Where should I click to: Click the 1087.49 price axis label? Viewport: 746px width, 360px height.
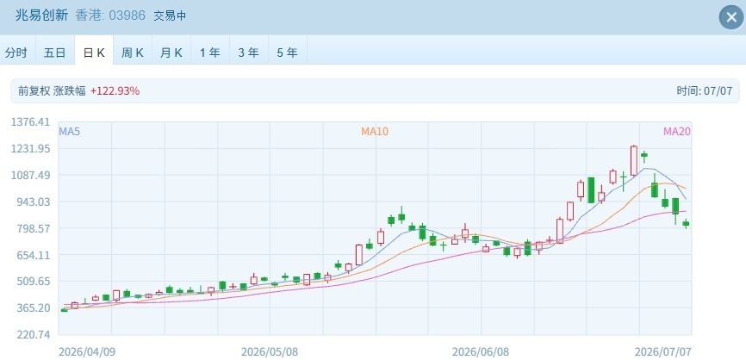click(x=30, y=176)
